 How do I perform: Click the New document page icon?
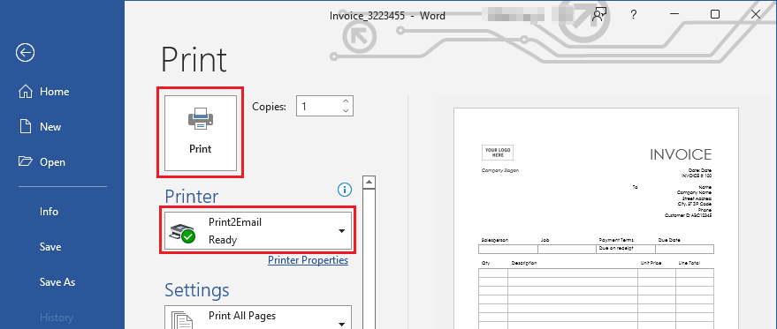point(25,127)
